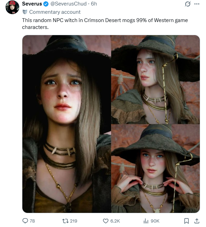This screenshot has height=227, width=206.
Task: Click the Commentary account label
Action: [55, 12]
